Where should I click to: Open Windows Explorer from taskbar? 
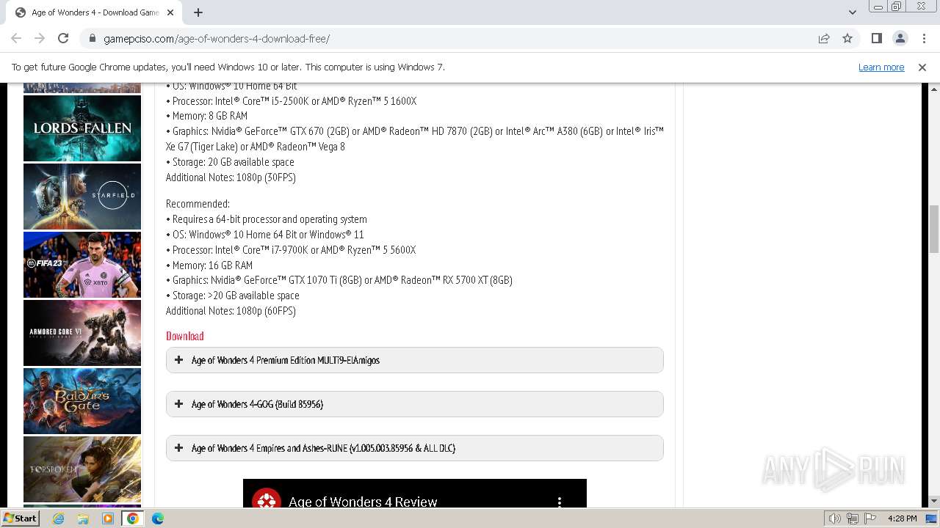click(x=83, y=518)
